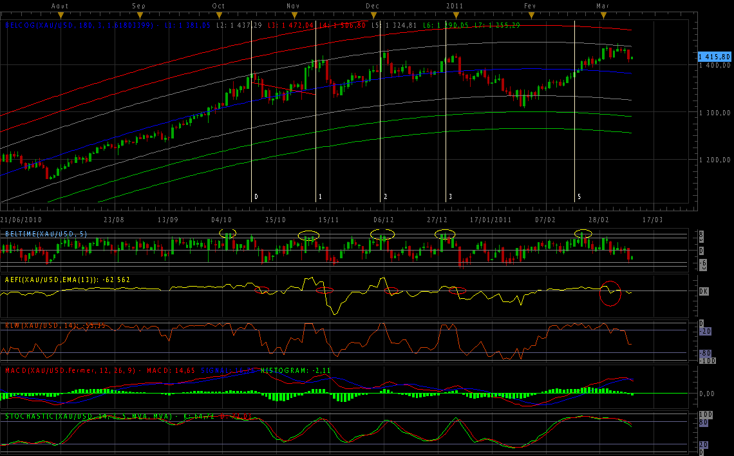Select the BELCOG indicator label
The height and width of the screenshot is (456, 734).
pos(63,25)
